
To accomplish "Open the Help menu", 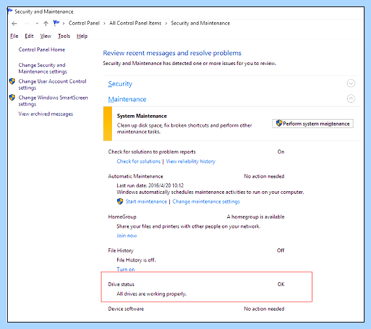I will (x=82, y=36).
